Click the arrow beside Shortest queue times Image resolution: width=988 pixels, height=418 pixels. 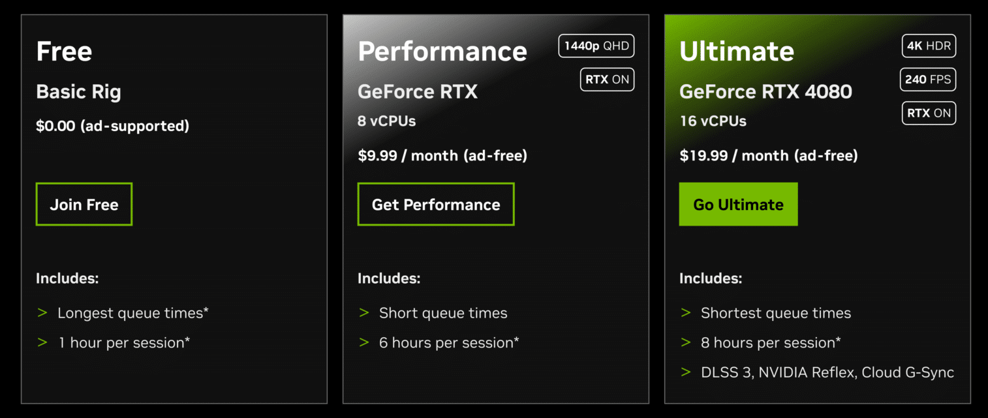686,313
